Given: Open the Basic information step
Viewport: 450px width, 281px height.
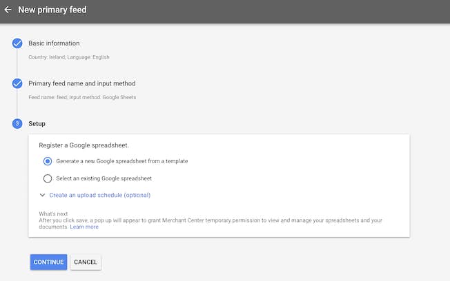Looking at the screenshot, I should pos(54,43).
